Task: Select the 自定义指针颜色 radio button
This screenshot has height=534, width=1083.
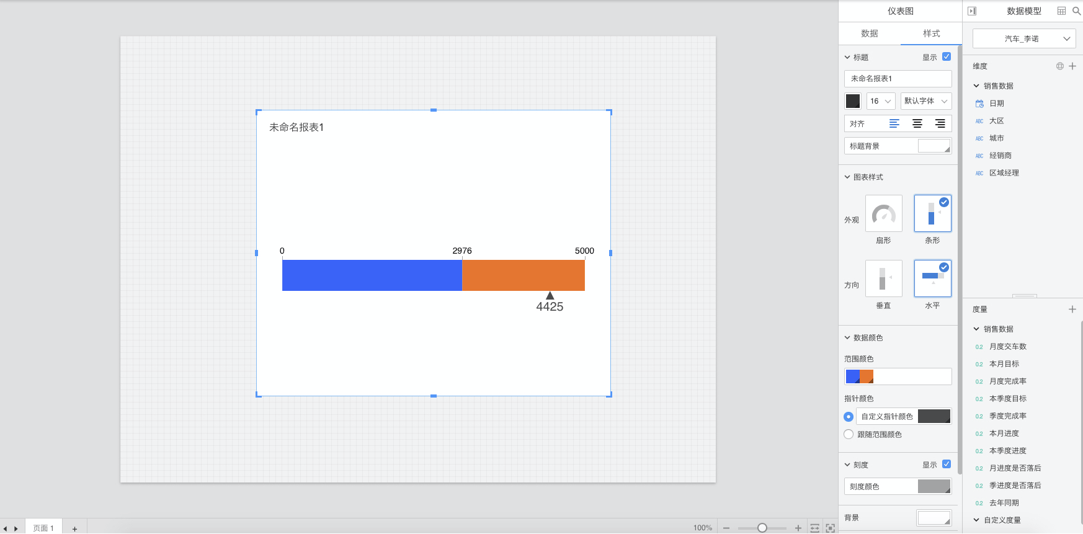Action: [849, 417]
